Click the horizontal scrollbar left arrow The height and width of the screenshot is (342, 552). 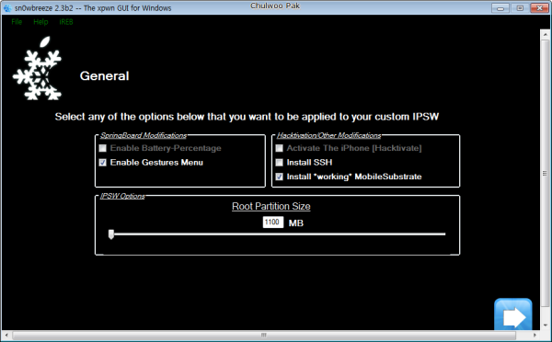[7, 335]
